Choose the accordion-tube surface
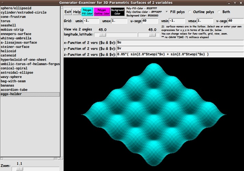This screenshot has height=171, width=244. [x=15, y=90]
